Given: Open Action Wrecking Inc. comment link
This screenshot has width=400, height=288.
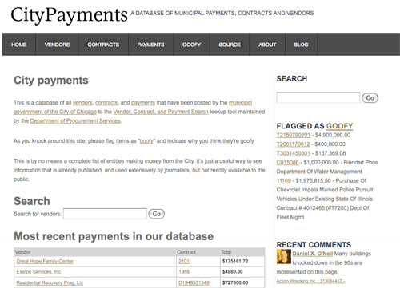Looking at the screenshot, I should coord(310,281).
